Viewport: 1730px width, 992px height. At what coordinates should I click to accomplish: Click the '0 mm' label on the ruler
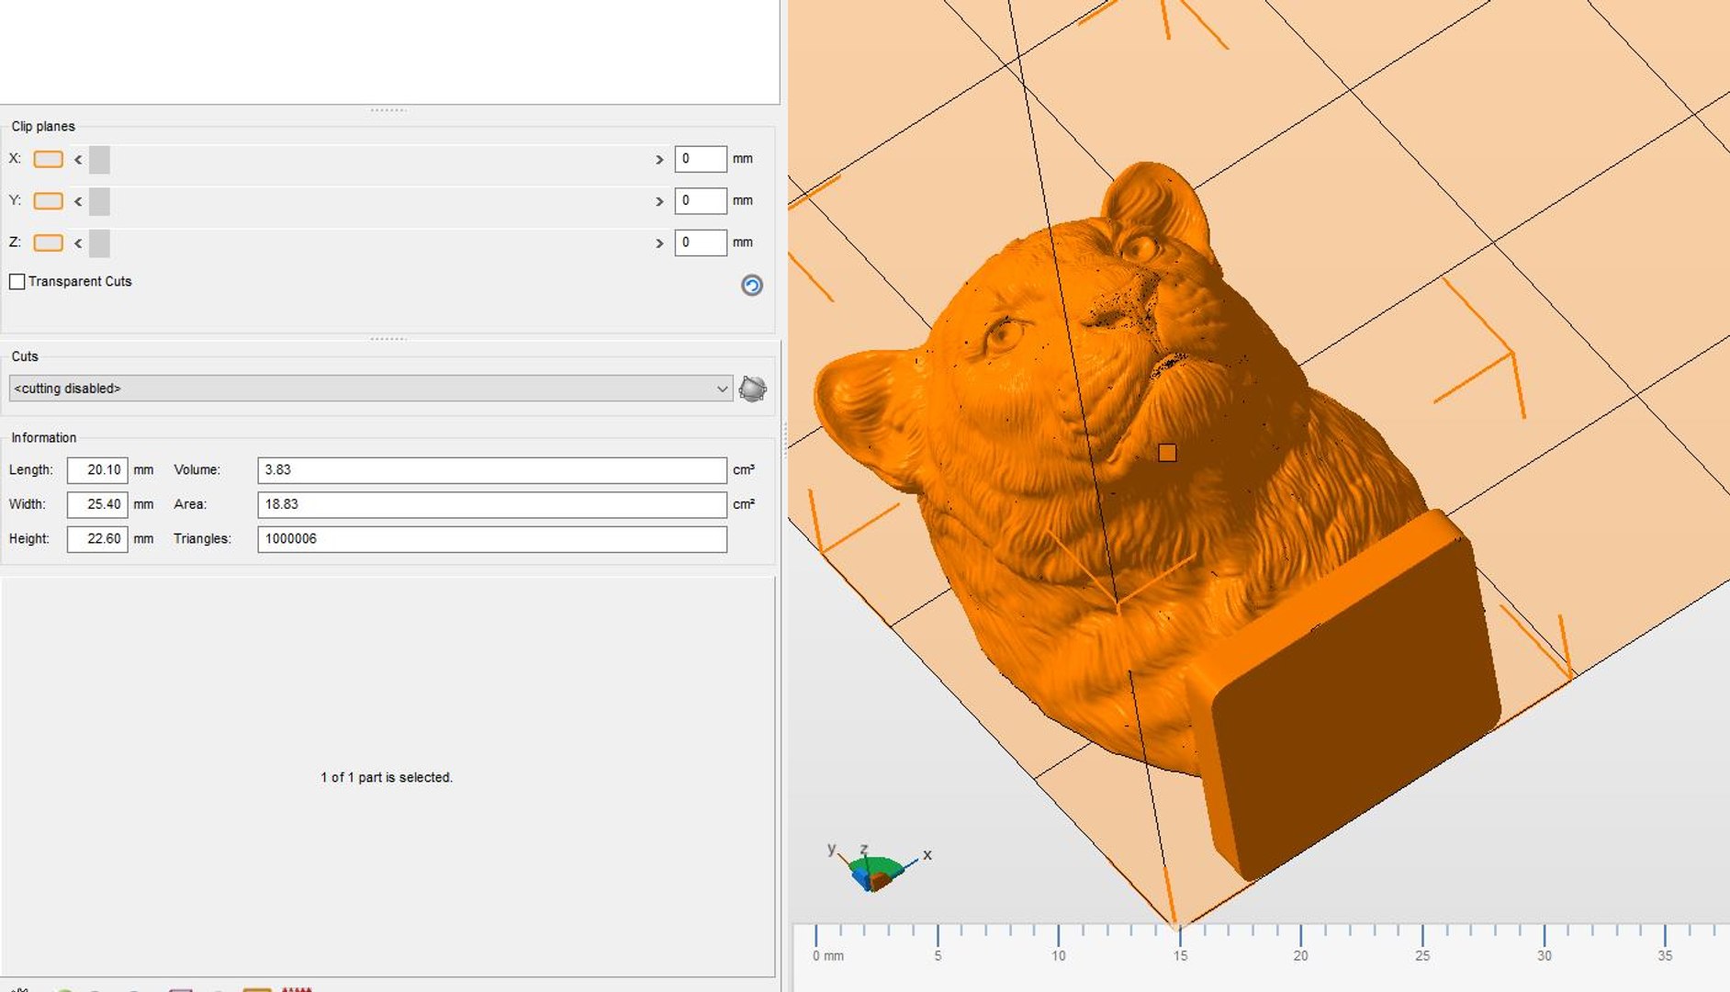click(x=827, y=955)
